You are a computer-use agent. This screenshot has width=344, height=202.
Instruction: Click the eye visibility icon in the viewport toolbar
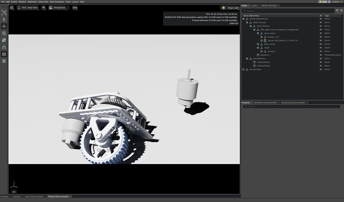(x=44, y=7)
